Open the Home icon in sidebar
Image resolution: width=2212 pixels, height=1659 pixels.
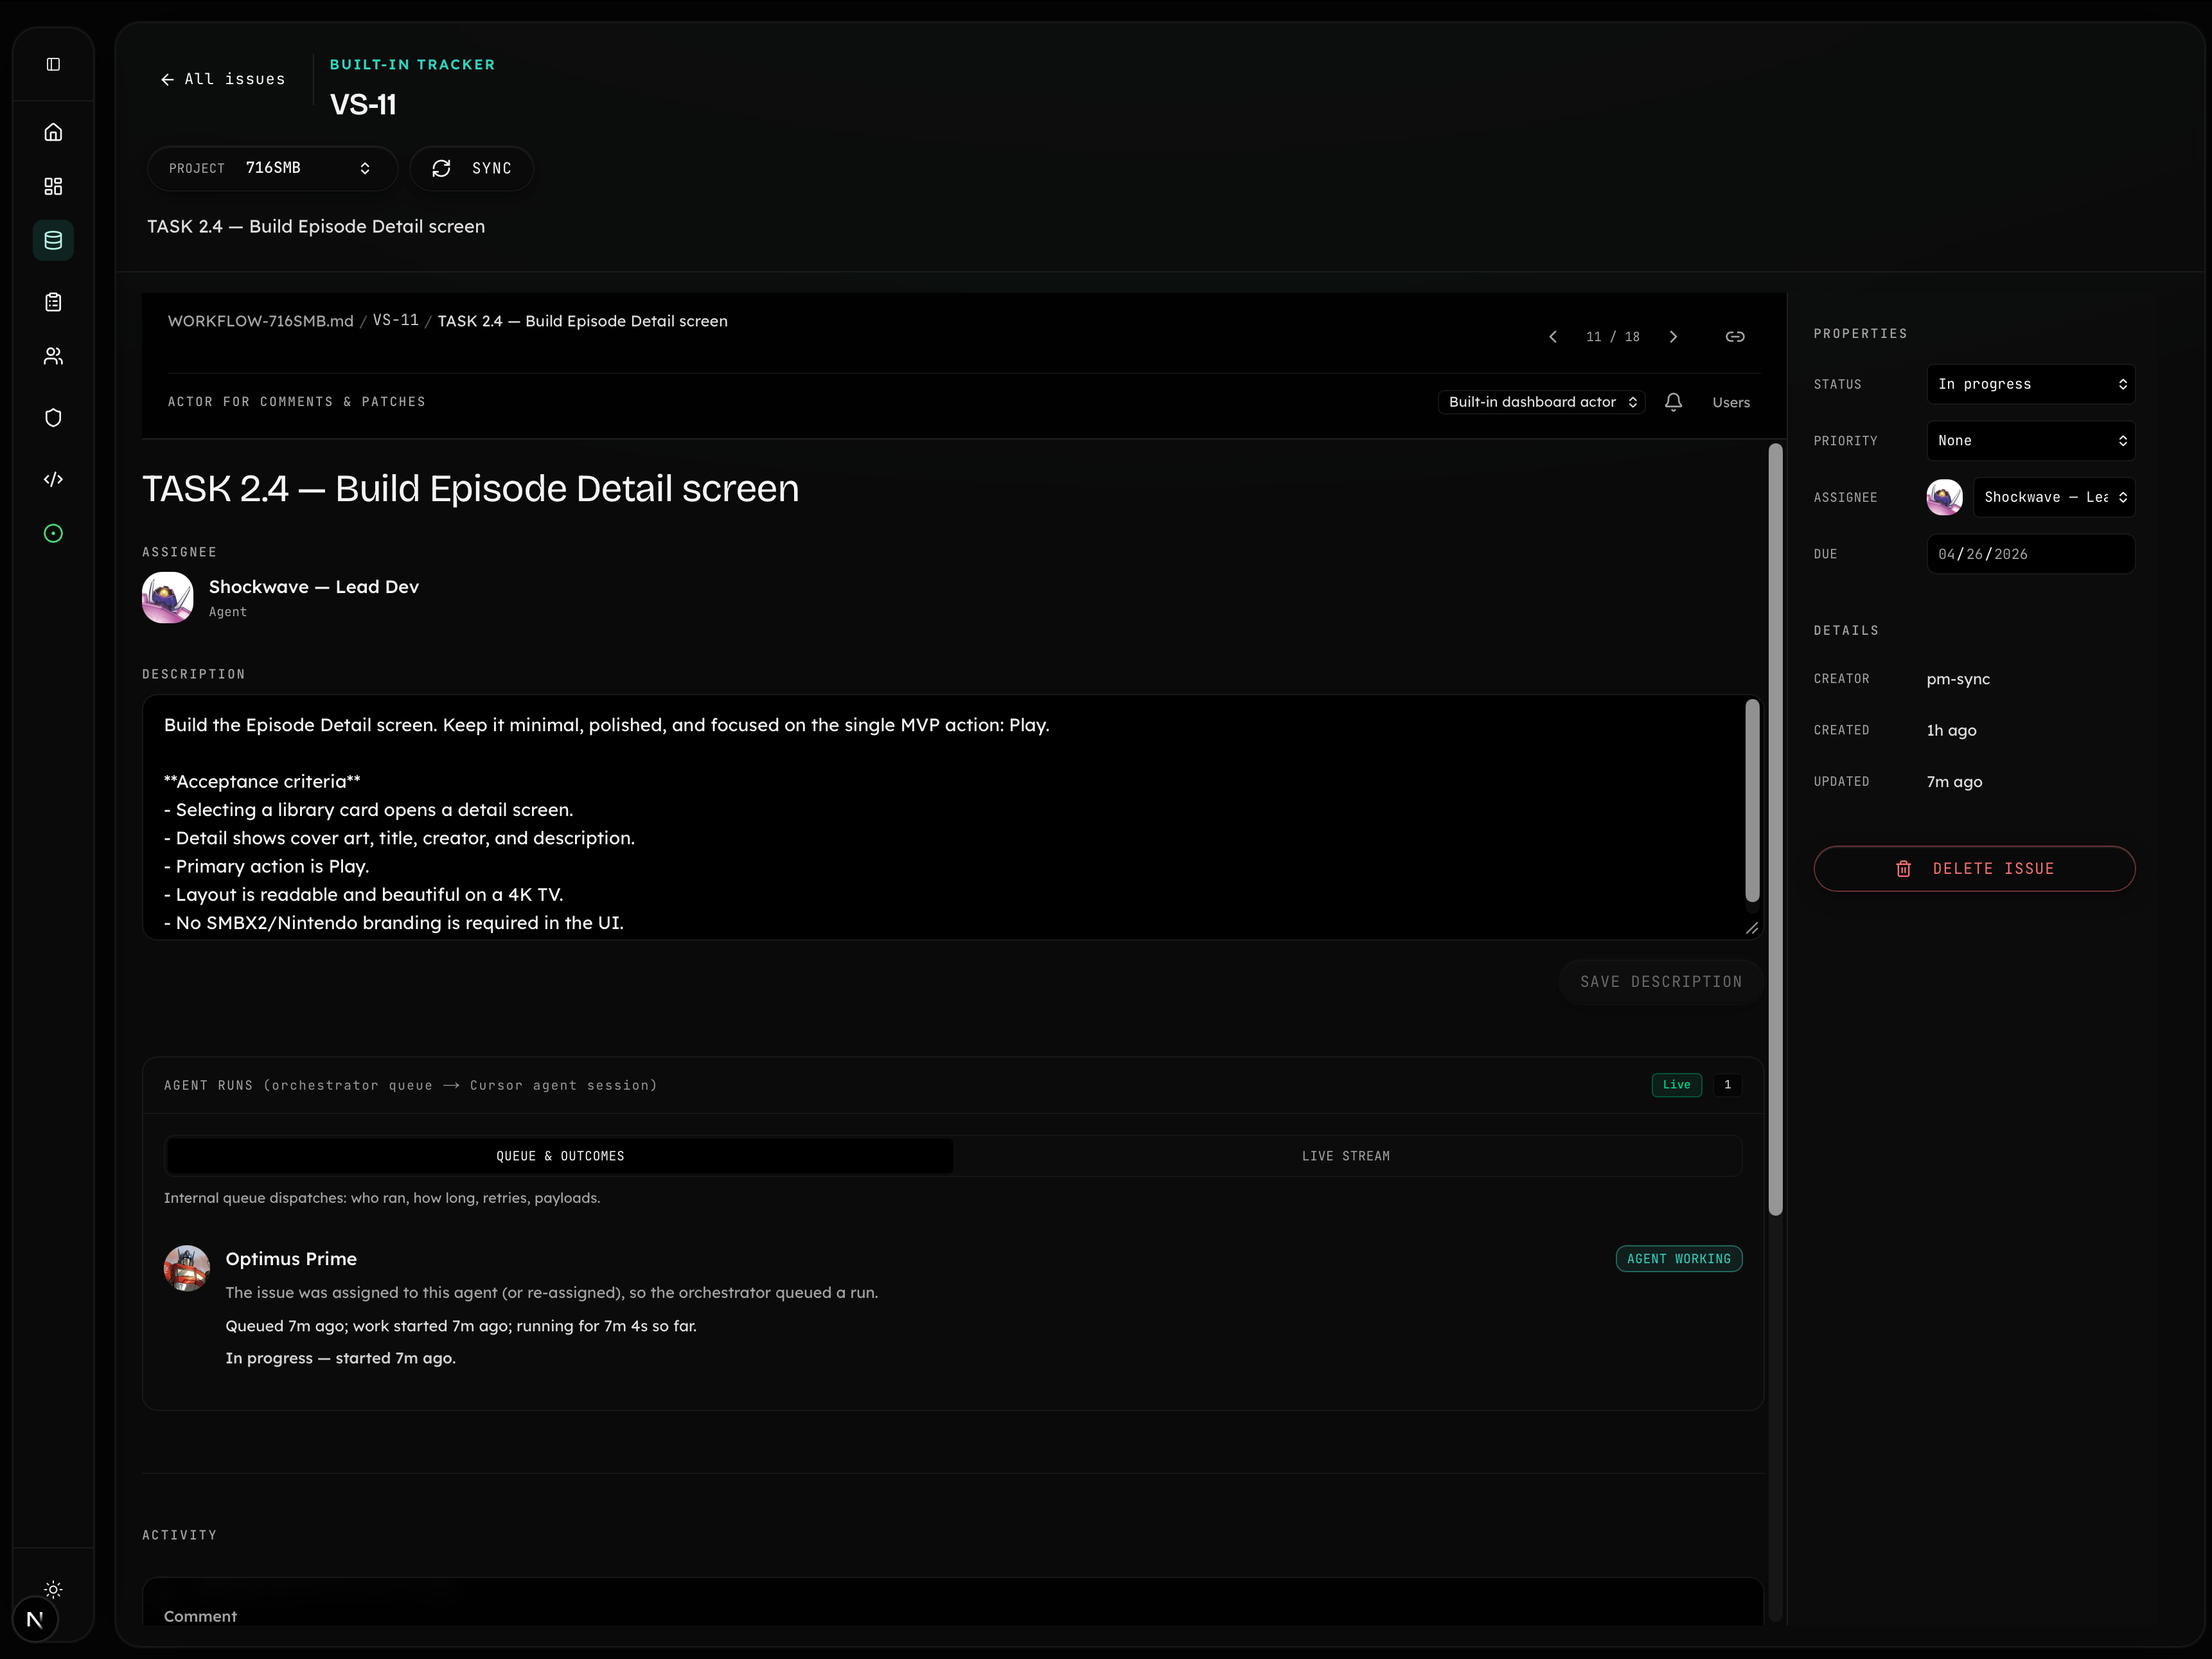(53, 132)
